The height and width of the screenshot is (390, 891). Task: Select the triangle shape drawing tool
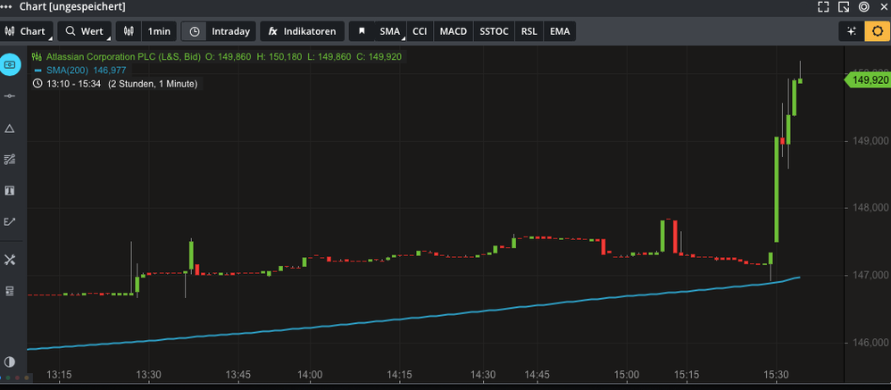pyautogui.click(x=10, y=129)
